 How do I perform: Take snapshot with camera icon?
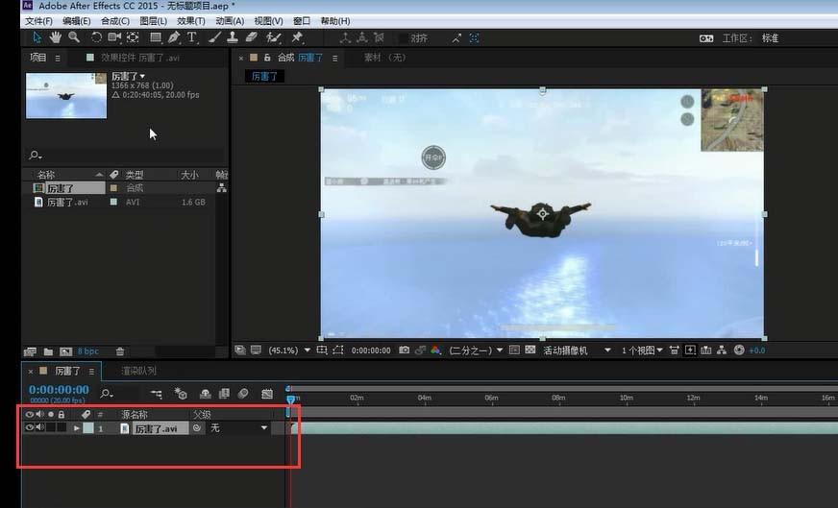tap(404, 350)
